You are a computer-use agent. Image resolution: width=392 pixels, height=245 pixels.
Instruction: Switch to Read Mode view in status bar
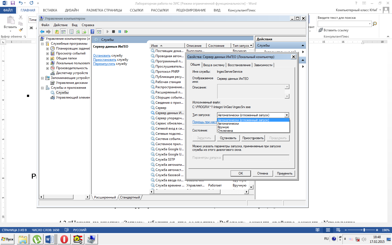coord(317,230)
